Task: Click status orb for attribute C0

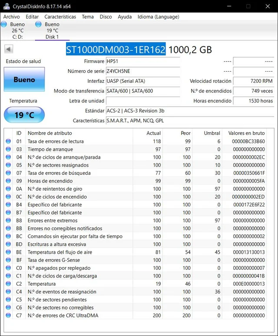Action: pos(8,268)
